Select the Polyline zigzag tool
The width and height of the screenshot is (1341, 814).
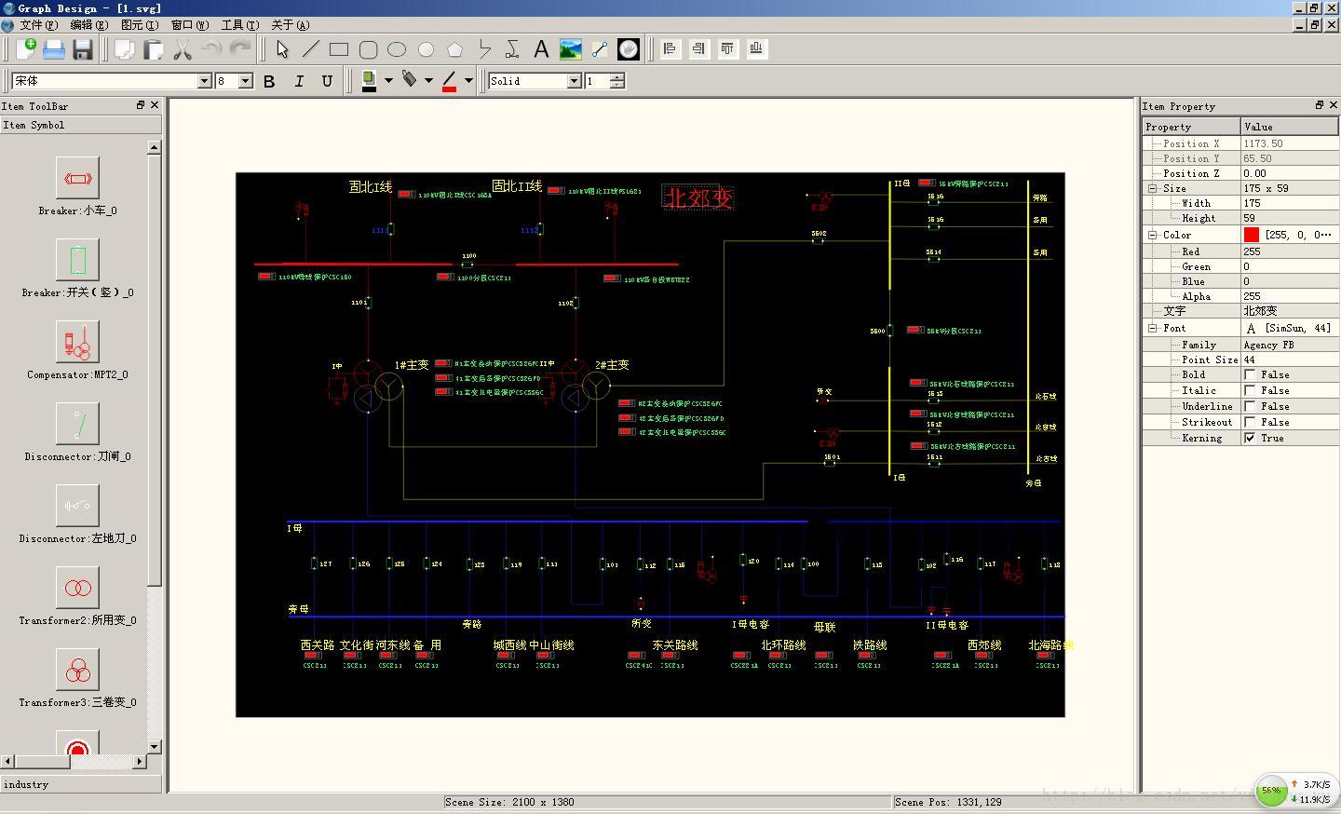pyautogui.click(x=484, y=49)
